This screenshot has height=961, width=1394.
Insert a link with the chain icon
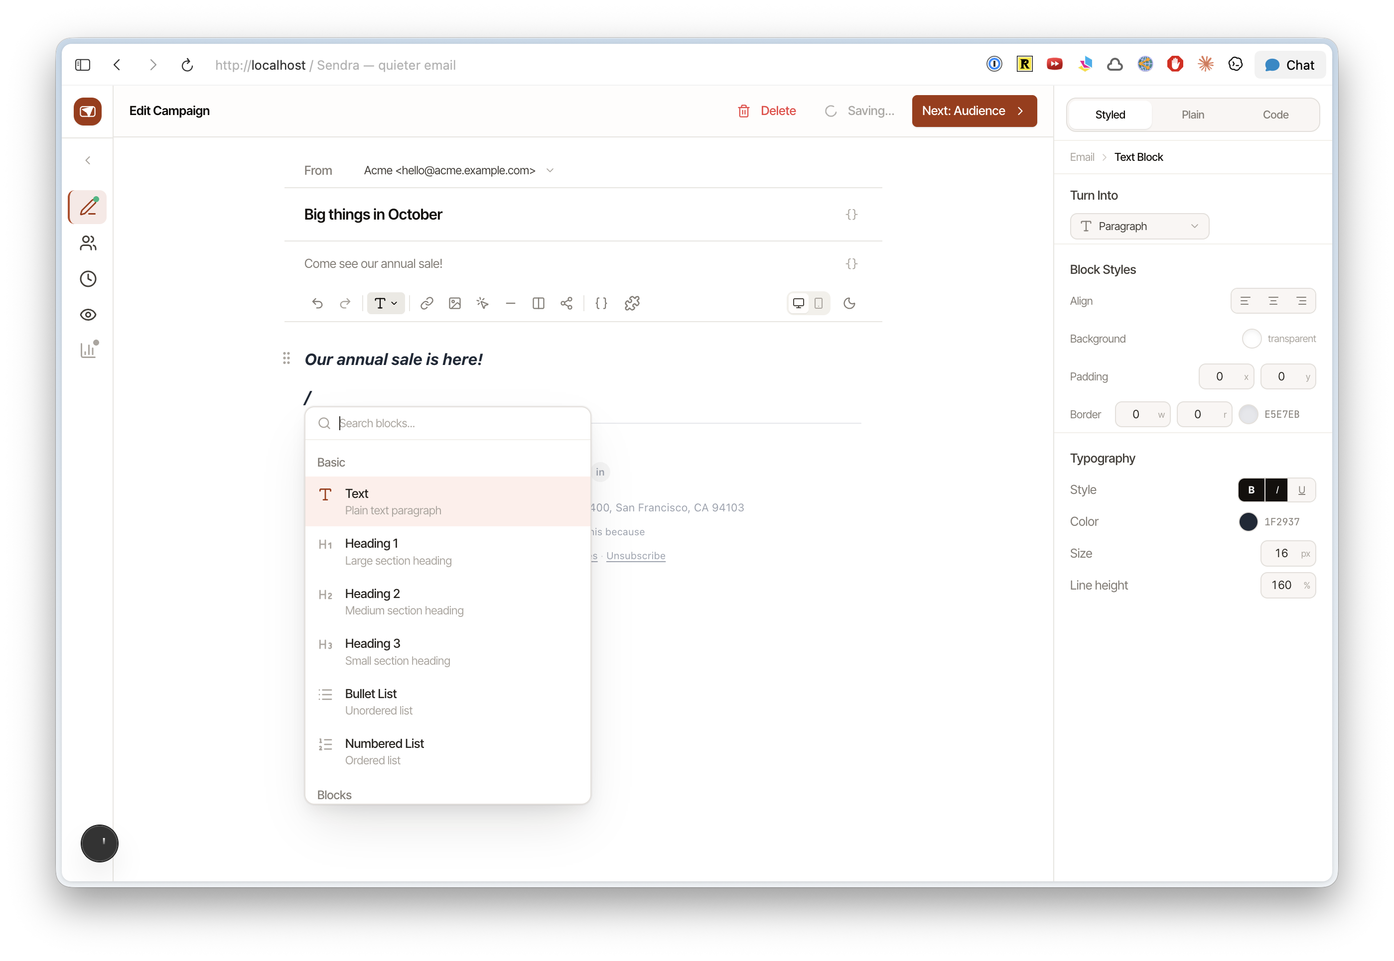(x=426, y=303)
